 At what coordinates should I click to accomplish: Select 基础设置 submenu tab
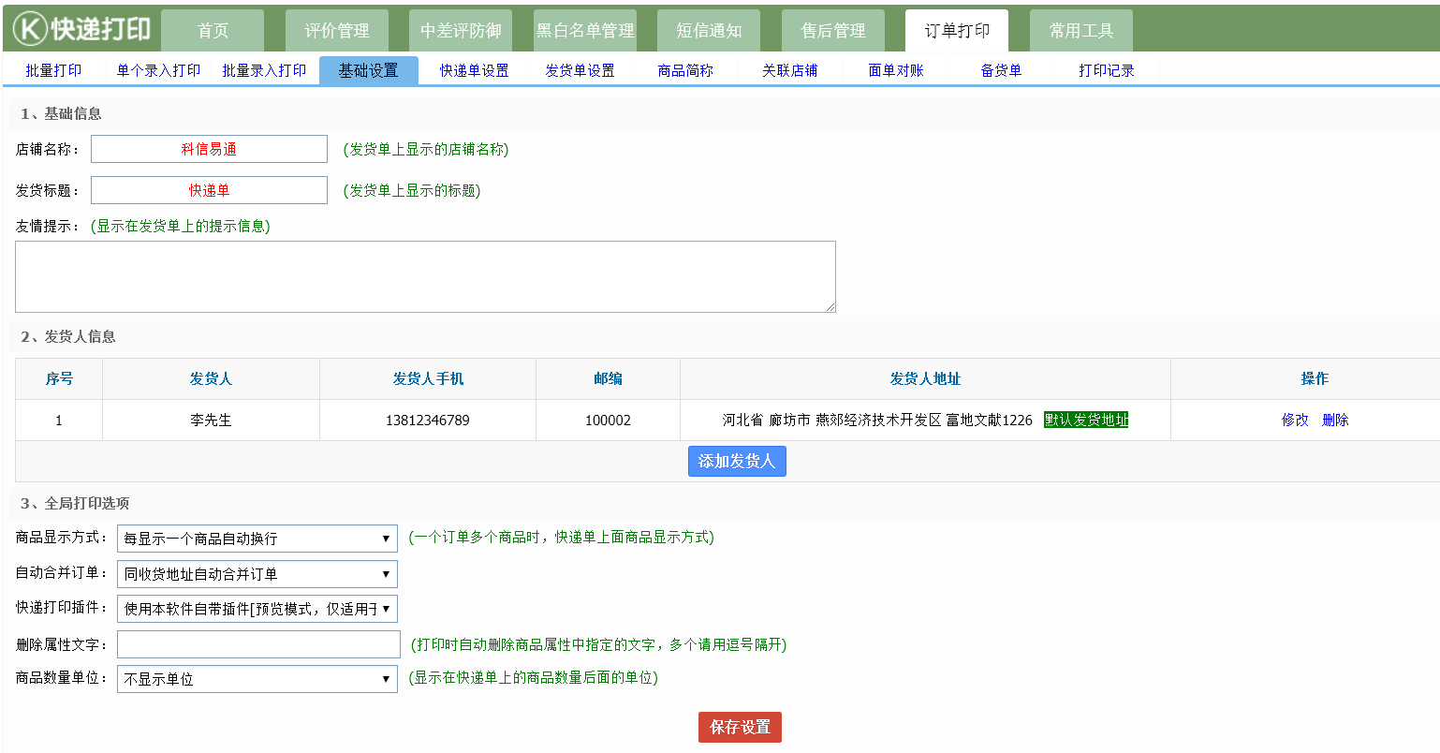369,70
